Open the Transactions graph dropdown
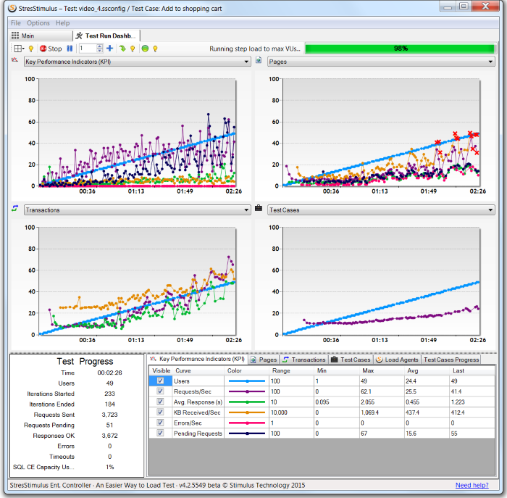The image size is (507, 498). pos(138,210)
